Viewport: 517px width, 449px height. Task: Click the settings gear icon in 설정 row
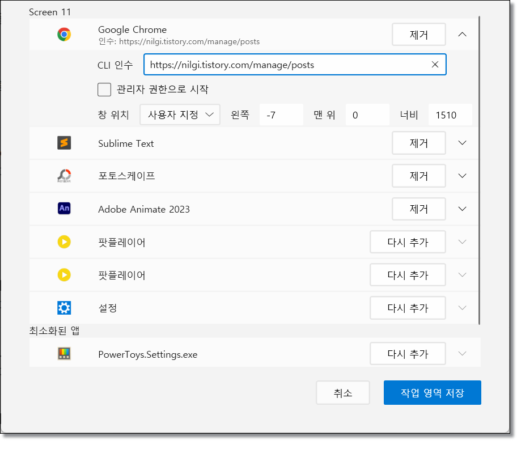click(x=64, y=308)
